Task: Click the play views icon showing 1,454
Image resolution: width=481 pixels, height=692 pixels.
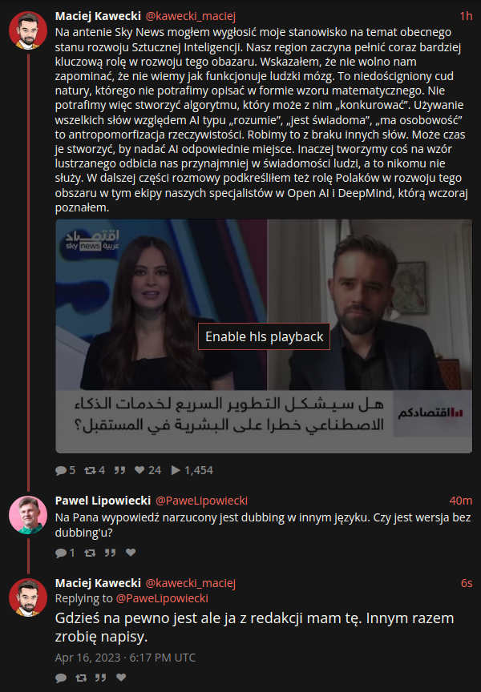Action: (176, 470)
